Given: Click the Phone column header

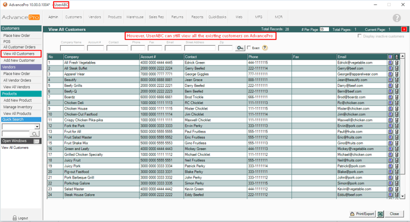Looking at the screenshot, I should coord(269,57).
